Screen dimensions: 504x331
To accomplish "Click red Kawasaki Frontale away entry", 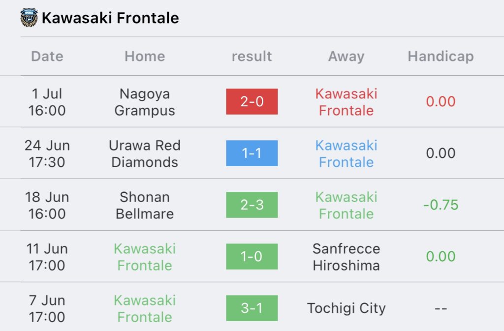I will pyautogui.click(x=346, y=102).
